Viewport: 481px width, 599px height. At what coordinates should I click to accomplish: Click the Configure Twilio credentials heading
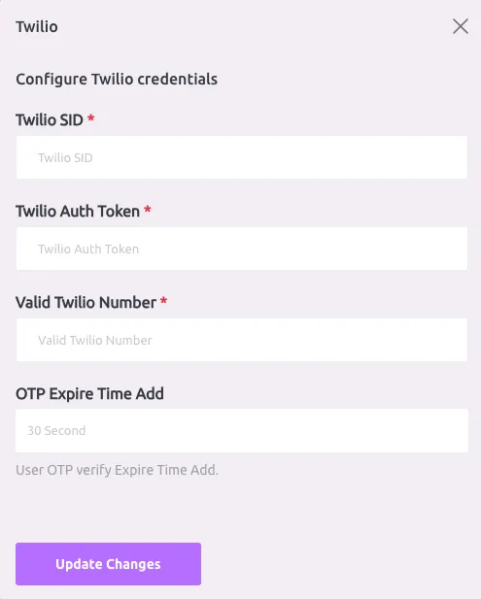pyautogui.click(x=117, y=80)
